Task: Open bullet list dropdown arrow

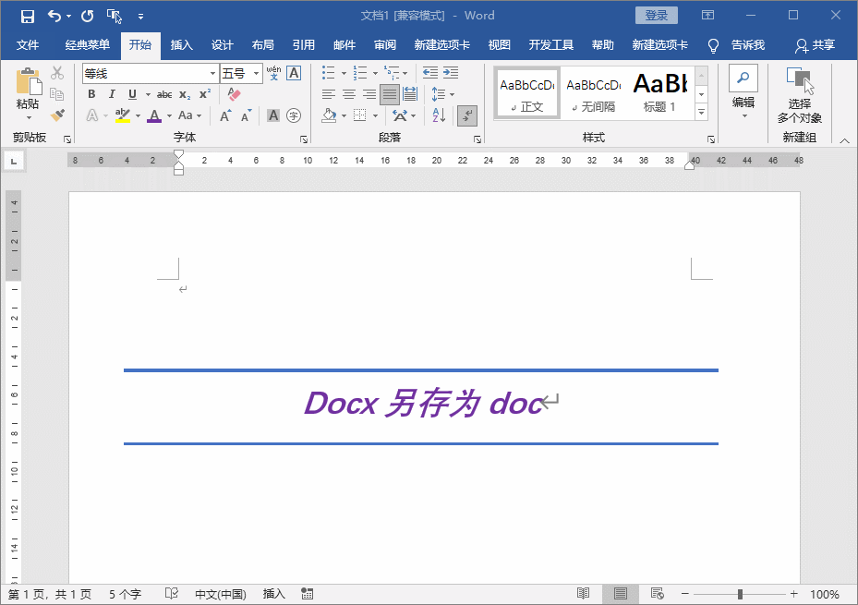Action: click(x=344, y=73)
